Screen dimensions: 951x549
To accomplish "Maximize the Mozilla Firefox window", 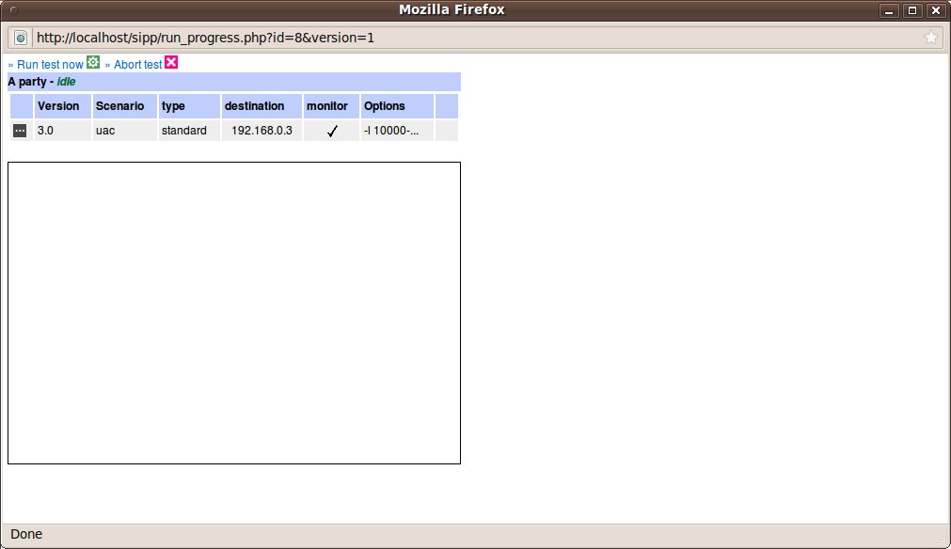I will pos(912,10).
